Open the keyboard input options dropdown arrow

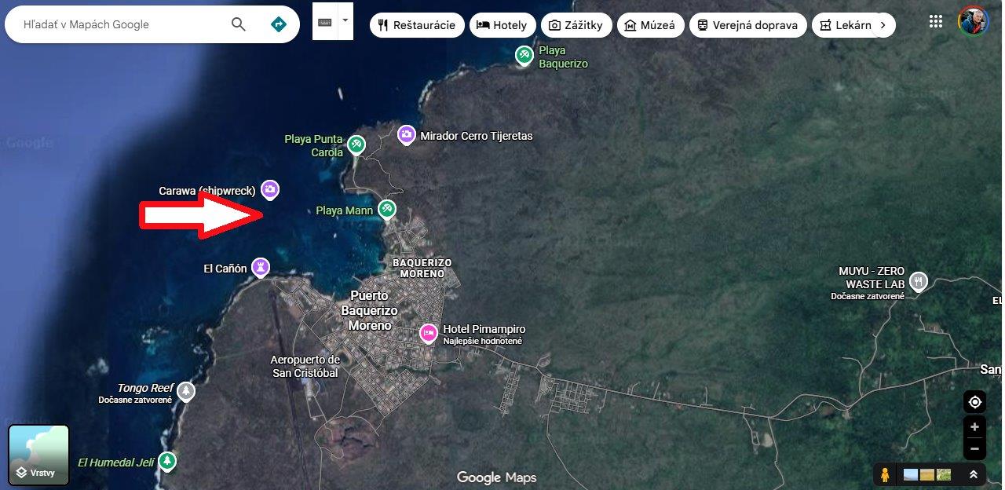tap(345, 20)
